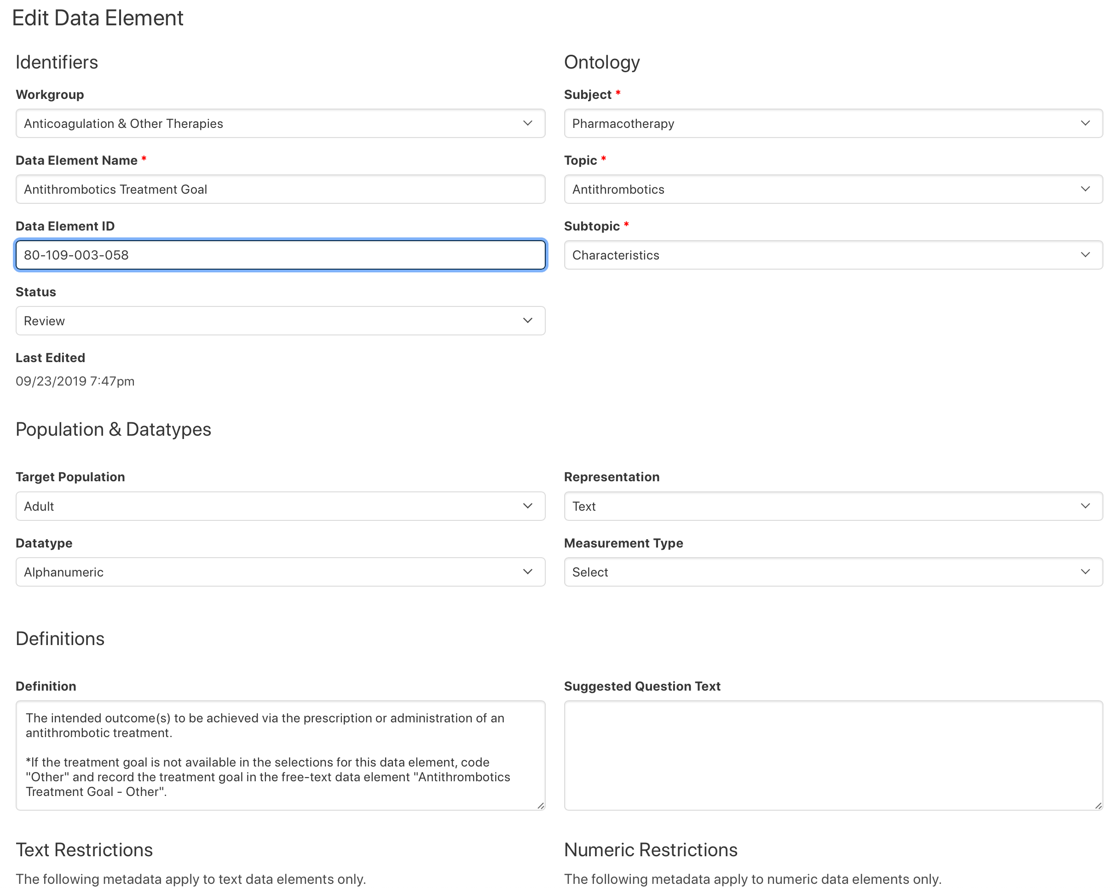Open the Target Population dropdown
This screenshot has width=1120, height=888.
point(279,506)
